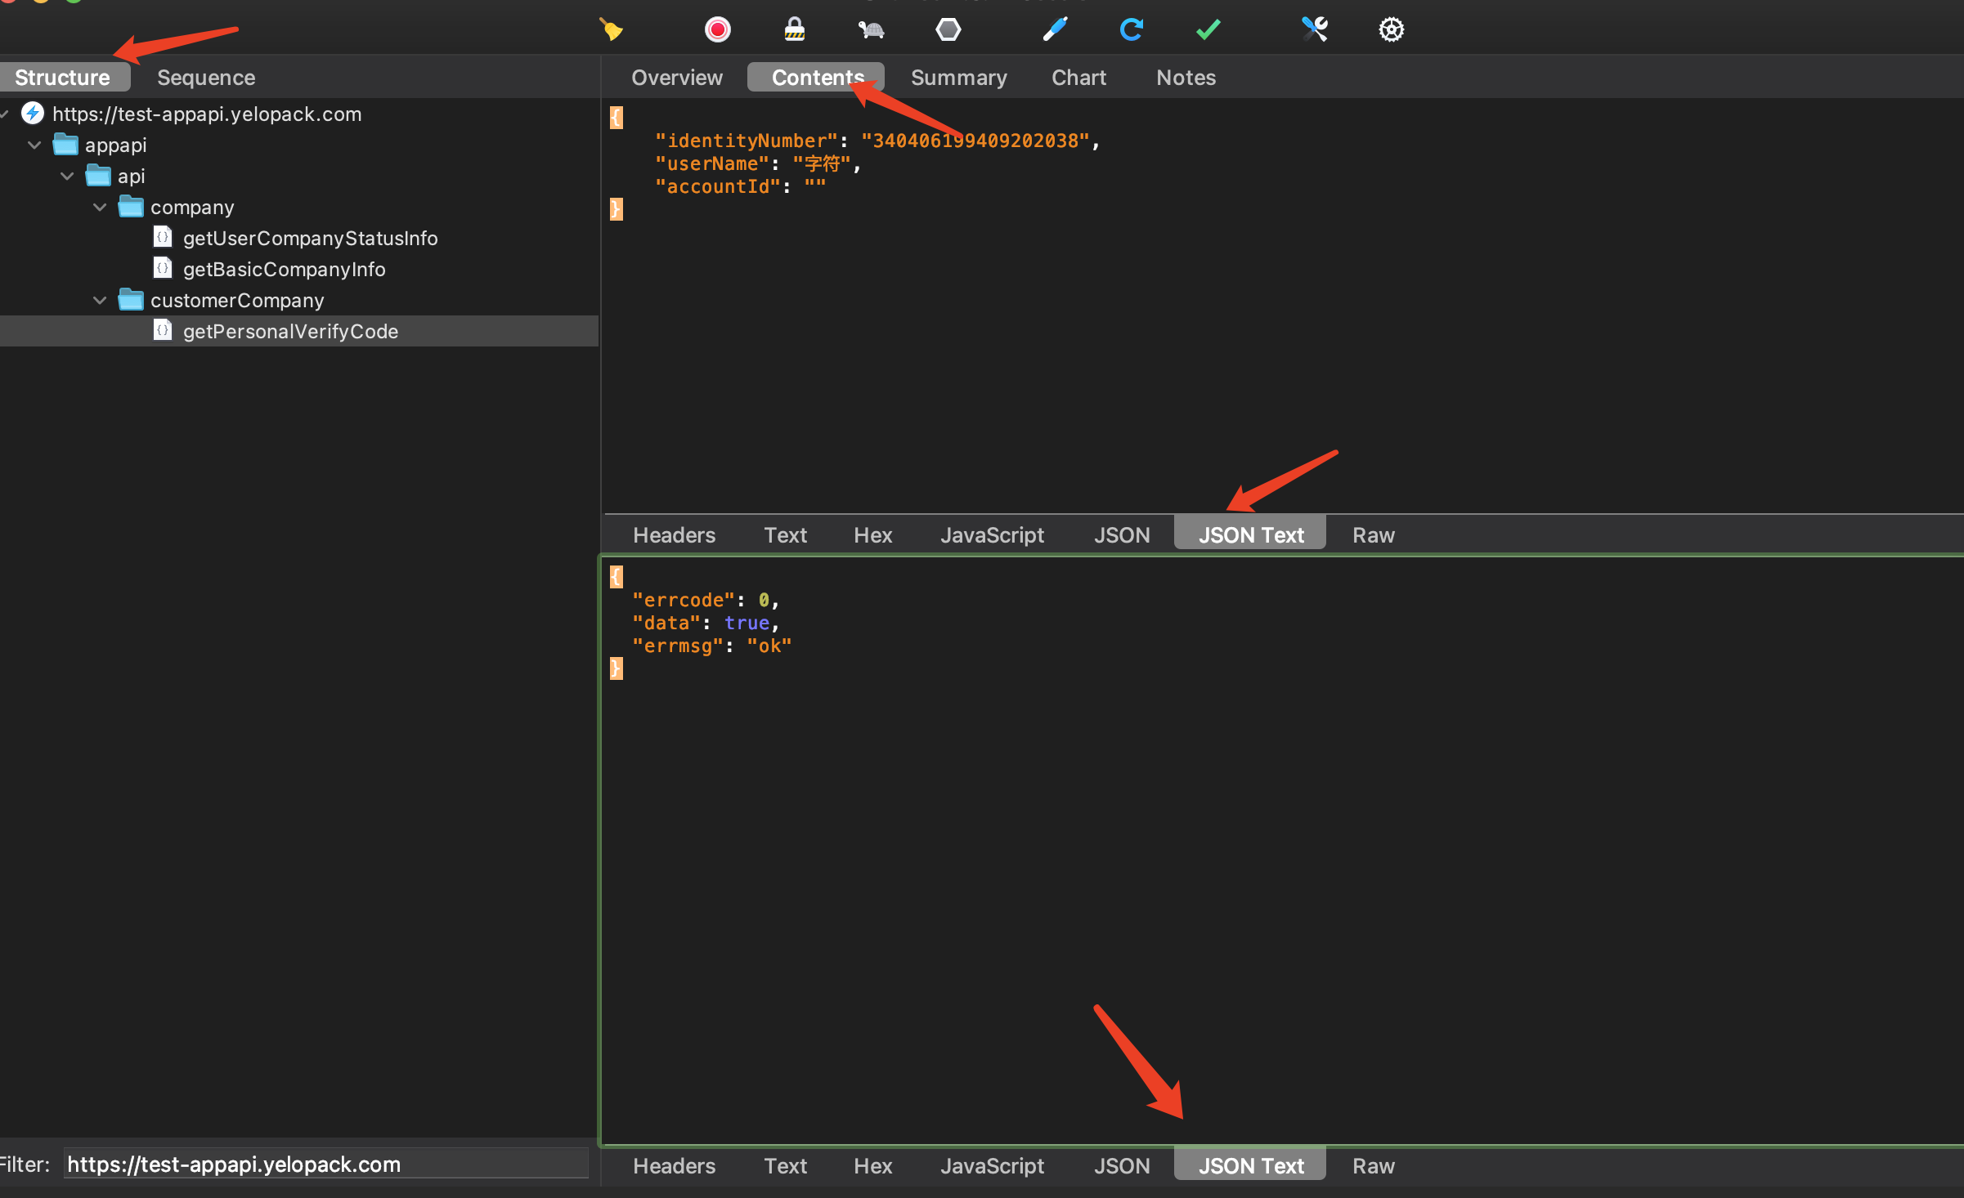Viewport: 1964px width, 1198px height.
Task: Click the blue repeat request icon
Action: 1132,29
